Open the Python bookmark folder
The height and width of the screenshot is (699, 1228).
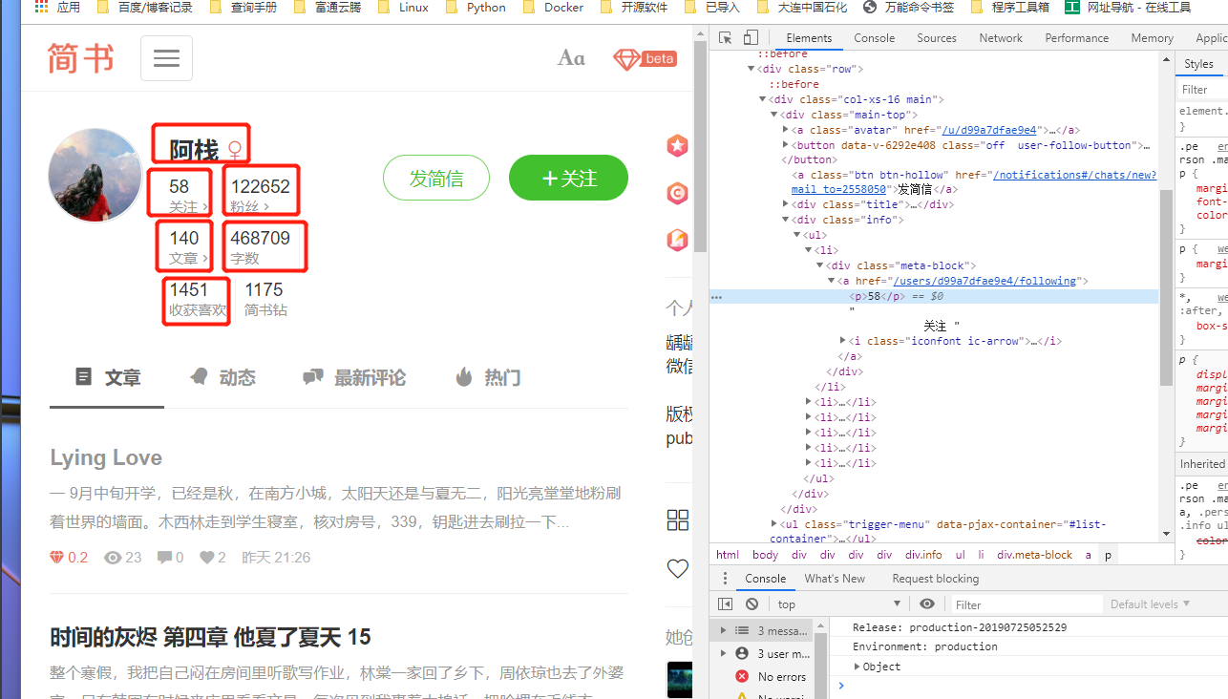pyautogui.click(x=476, y=8)
